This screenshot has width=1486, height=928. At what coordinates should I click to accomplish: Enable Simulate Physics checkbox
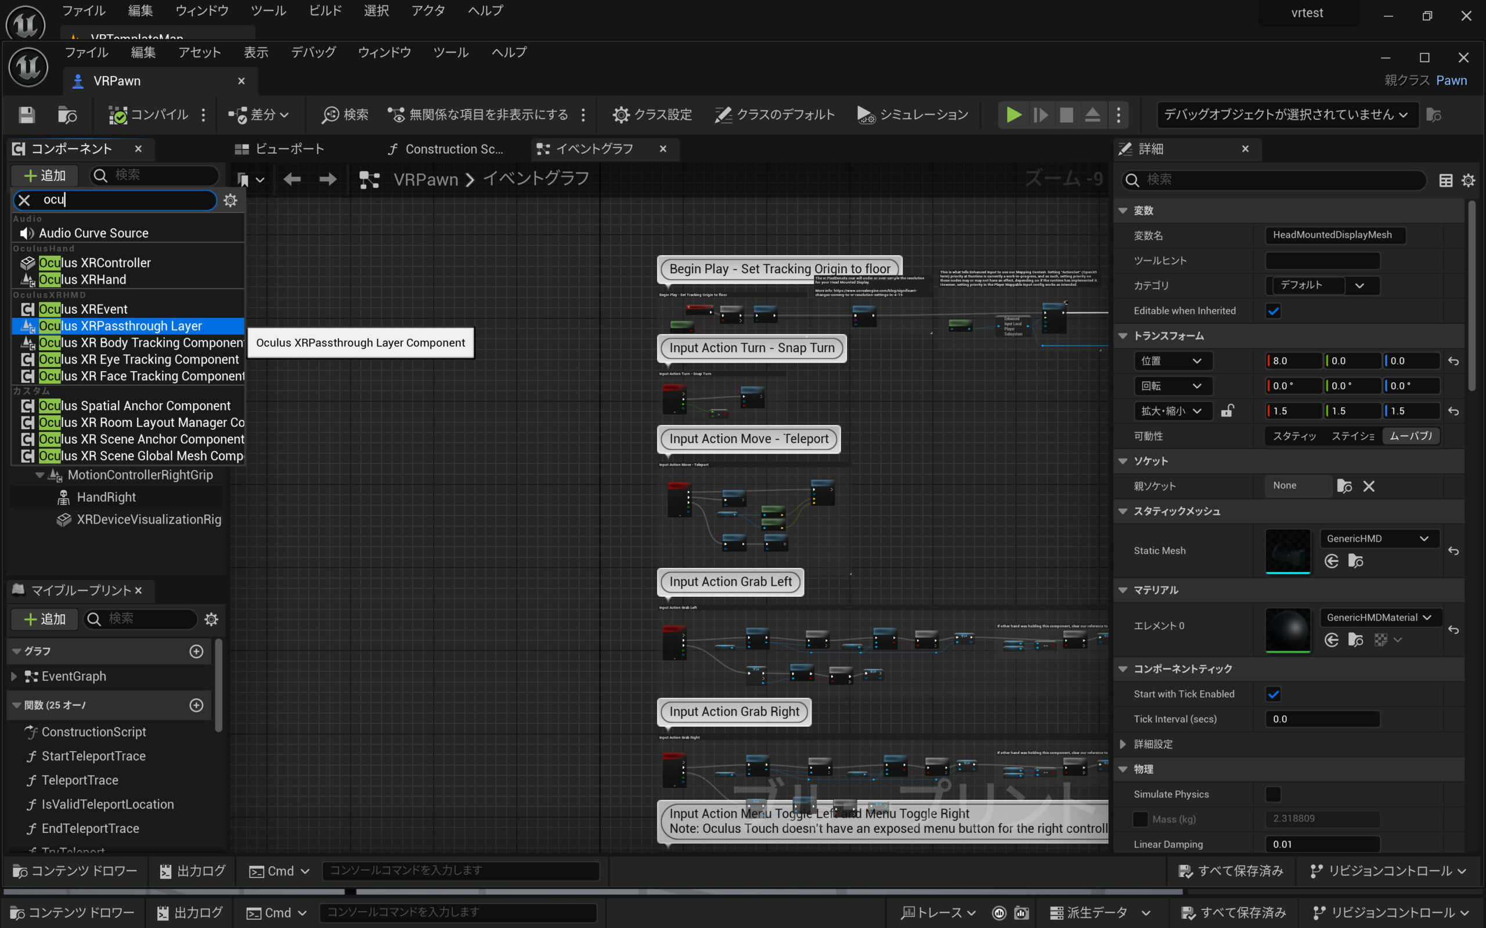[x=1273, y=794]
